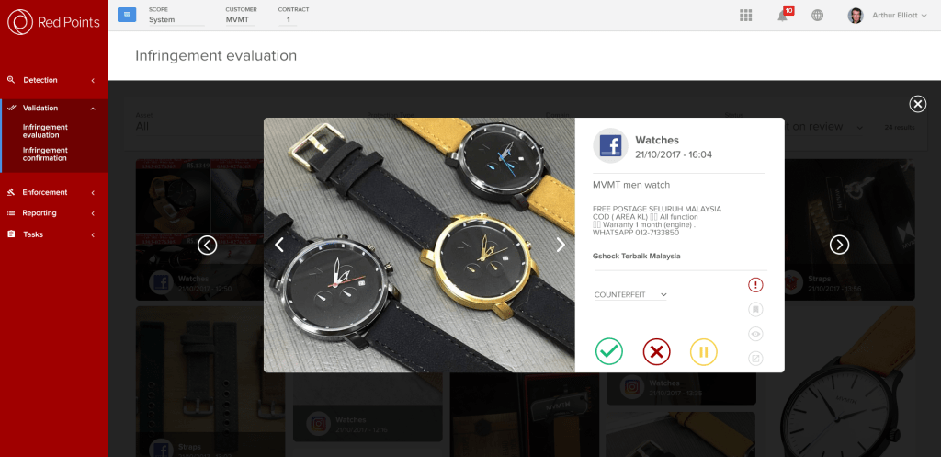Click the red exclamation alert icon
This screenshot has width=941, height=457.
[x=755, y=285]
